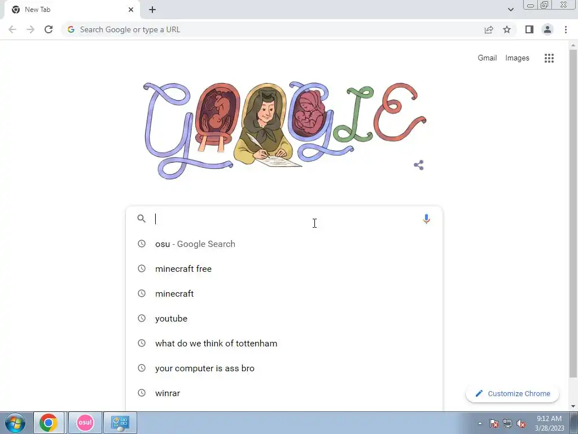Click the browser forward arrow
The width and height of the screenshot is (578, 434).
pos(30,29)
